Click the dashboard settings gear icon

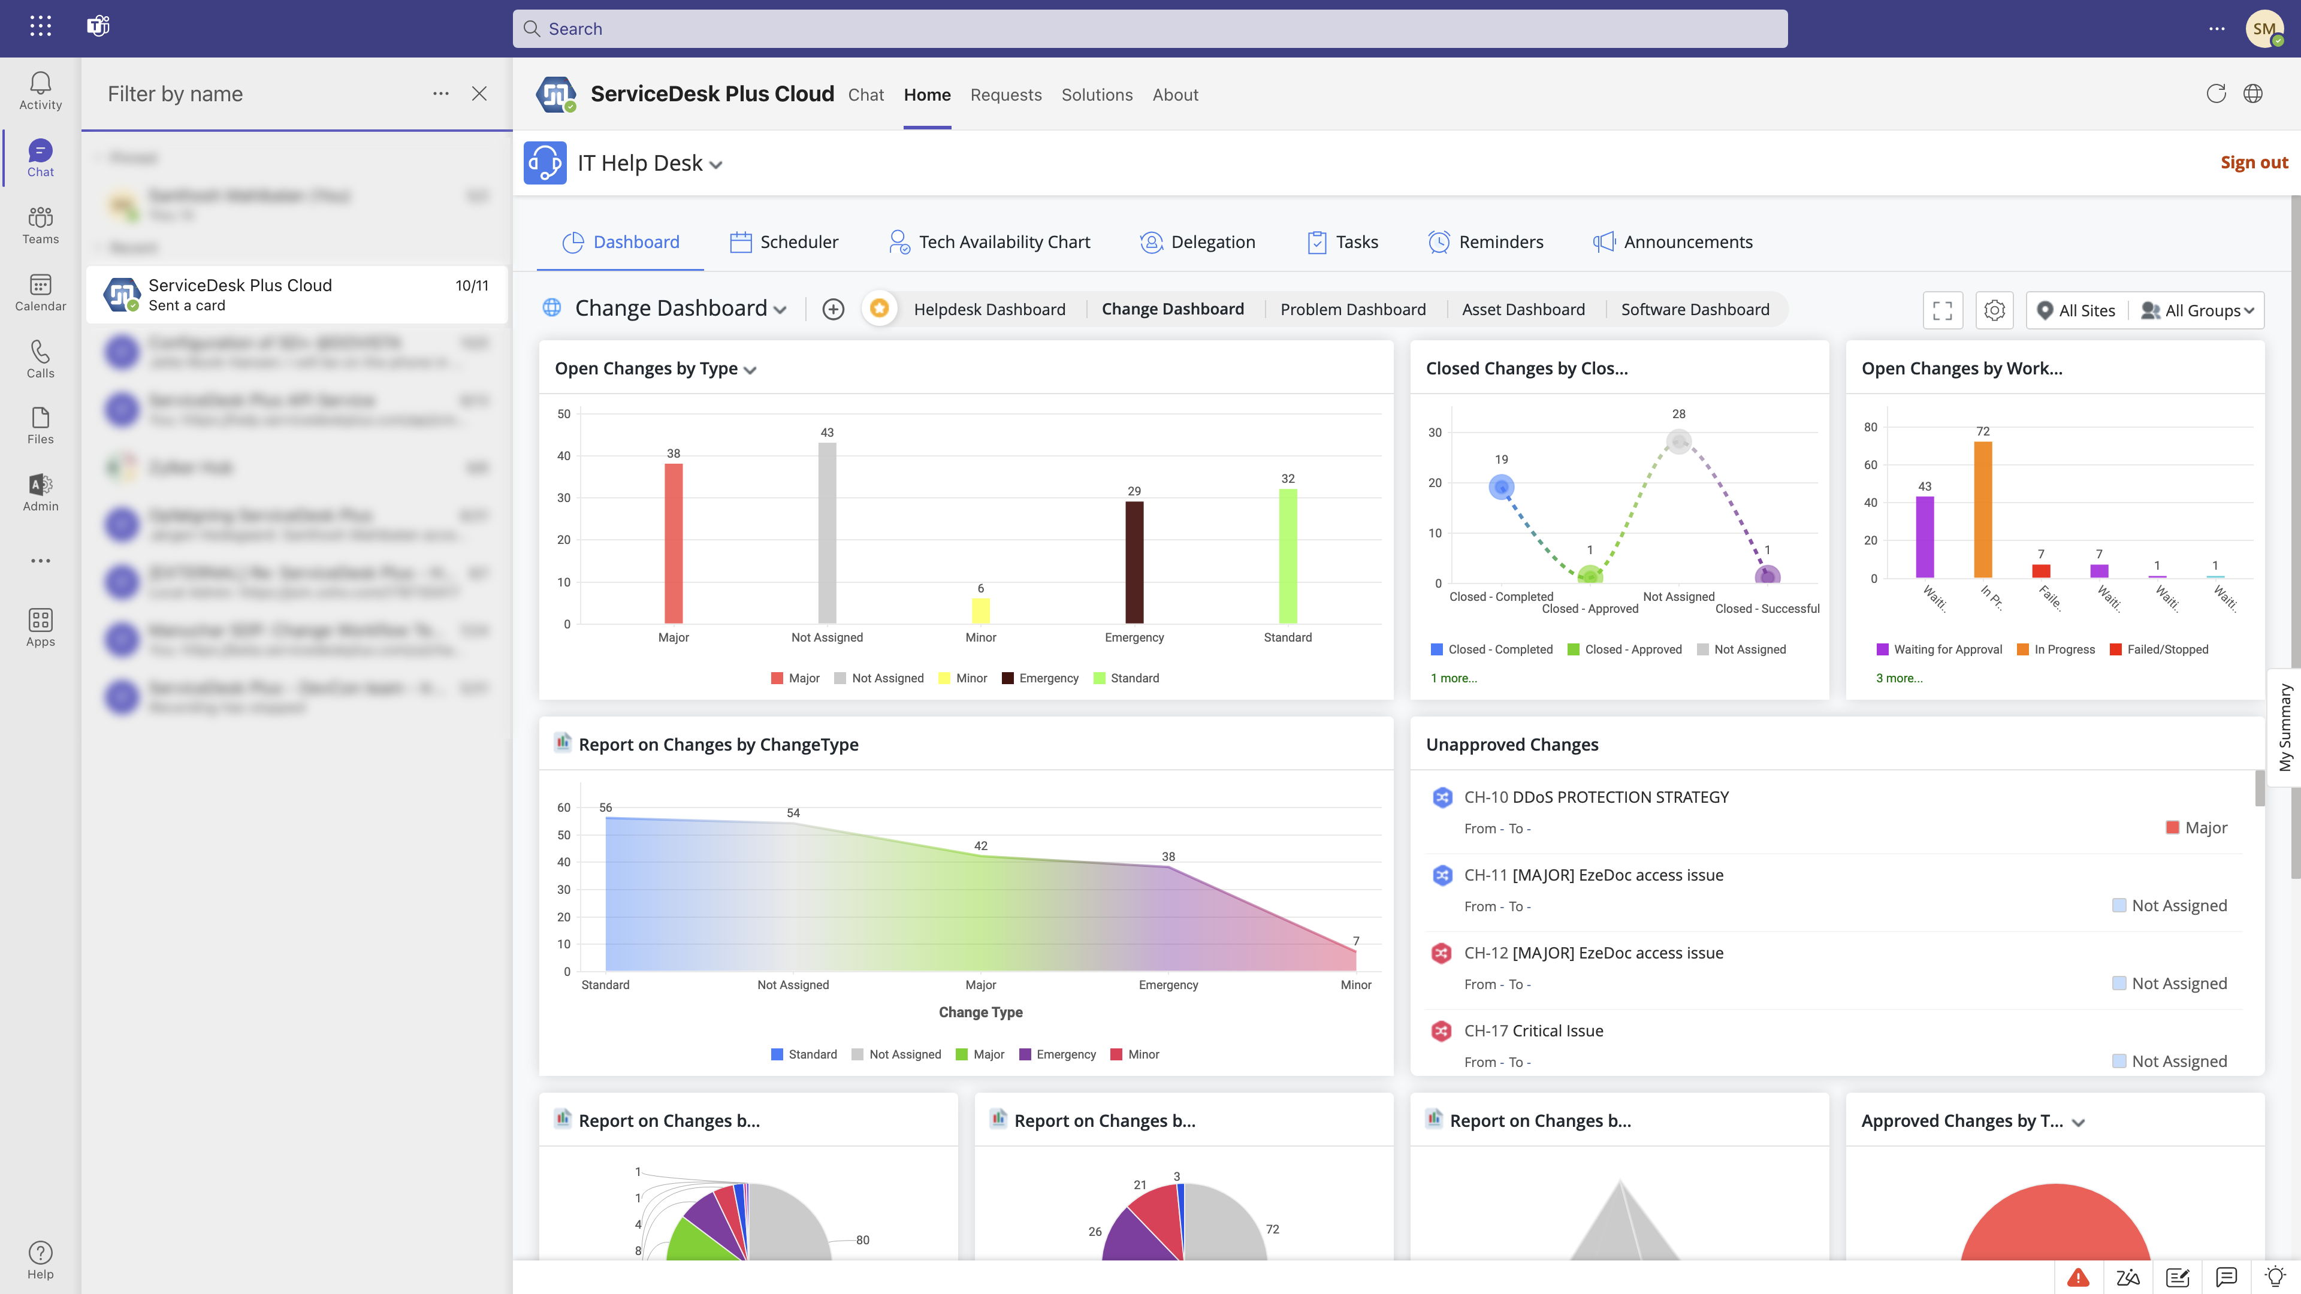click(x=1994, y=310)
